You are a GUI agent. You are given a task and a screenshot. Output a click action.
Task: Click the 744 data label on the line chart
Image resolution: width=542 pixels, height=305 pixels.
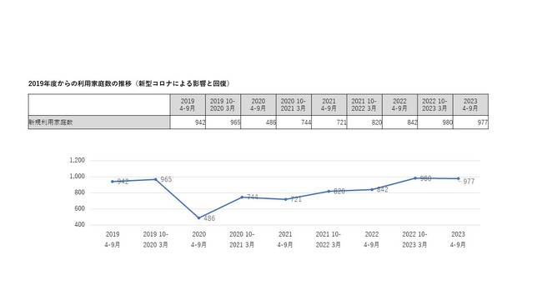[x=253, y=197]
